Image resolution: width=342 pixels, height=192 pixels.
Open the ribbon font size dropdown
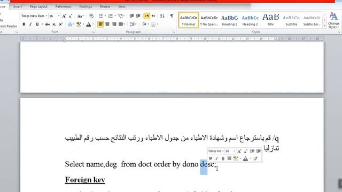tap(59, 16)
